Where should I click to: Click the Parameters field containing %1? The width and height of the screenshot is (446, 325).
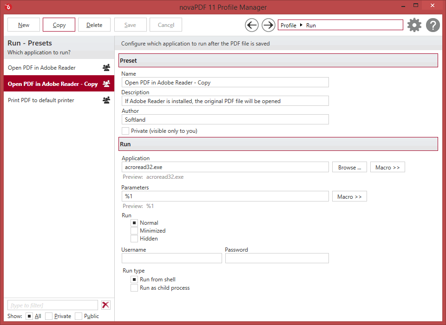[x=225, y=196]
